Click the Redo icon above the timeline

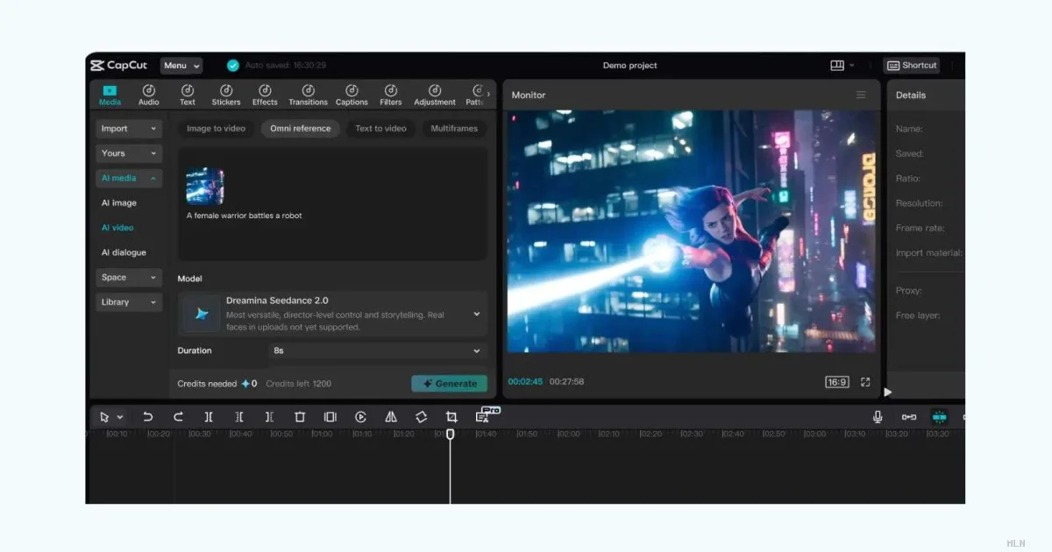pos(178,417)
